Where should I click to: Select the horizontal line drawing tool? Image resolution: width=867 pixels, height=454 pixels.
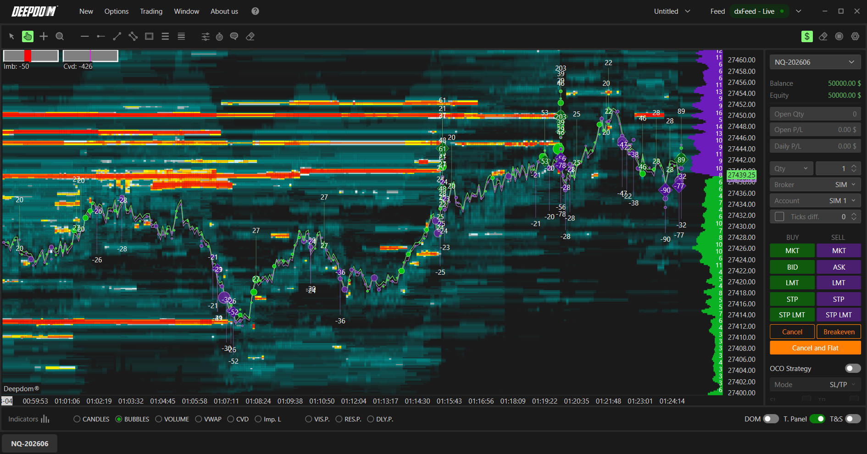pos(84,36)
